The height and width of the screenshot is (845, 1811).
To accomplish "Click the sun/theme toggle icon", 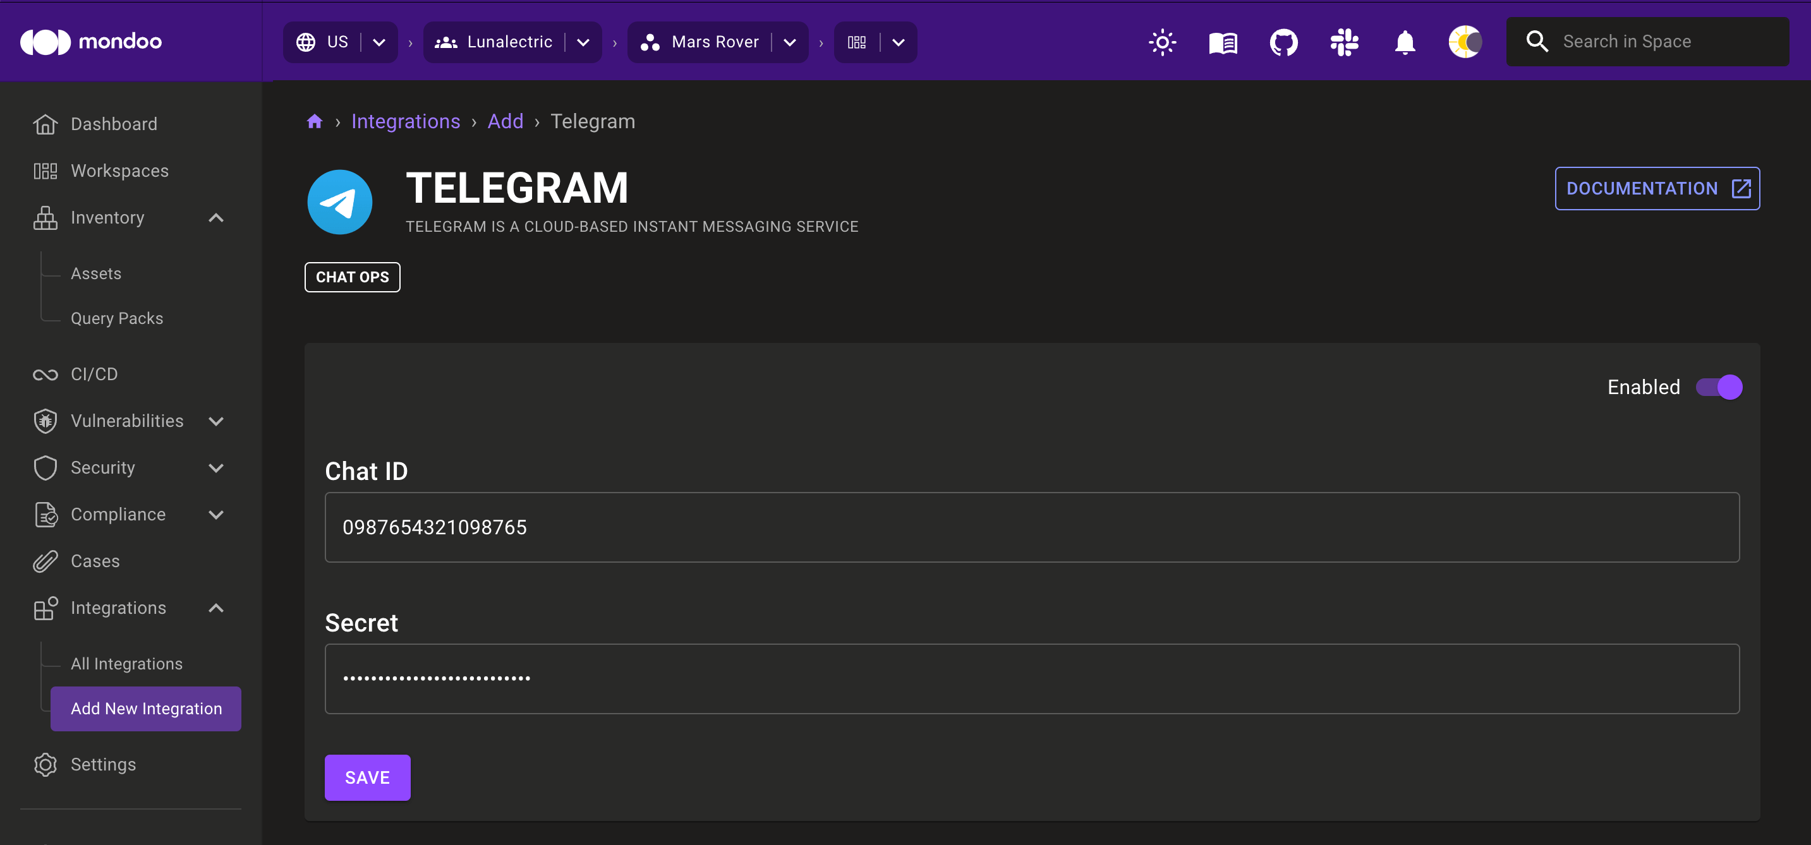I will 1162,42.
